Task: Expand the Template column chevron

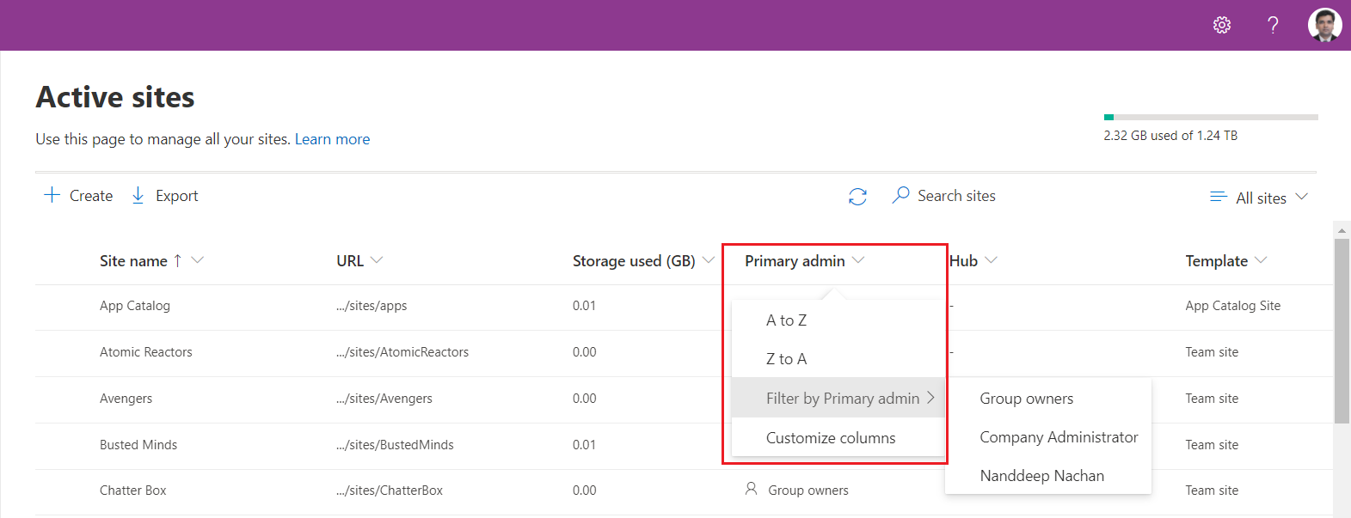Action: coord(1261,260)
